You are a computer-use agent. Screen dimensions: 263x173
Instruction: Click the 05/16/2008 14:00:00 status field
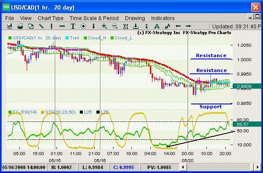[24, 167]
